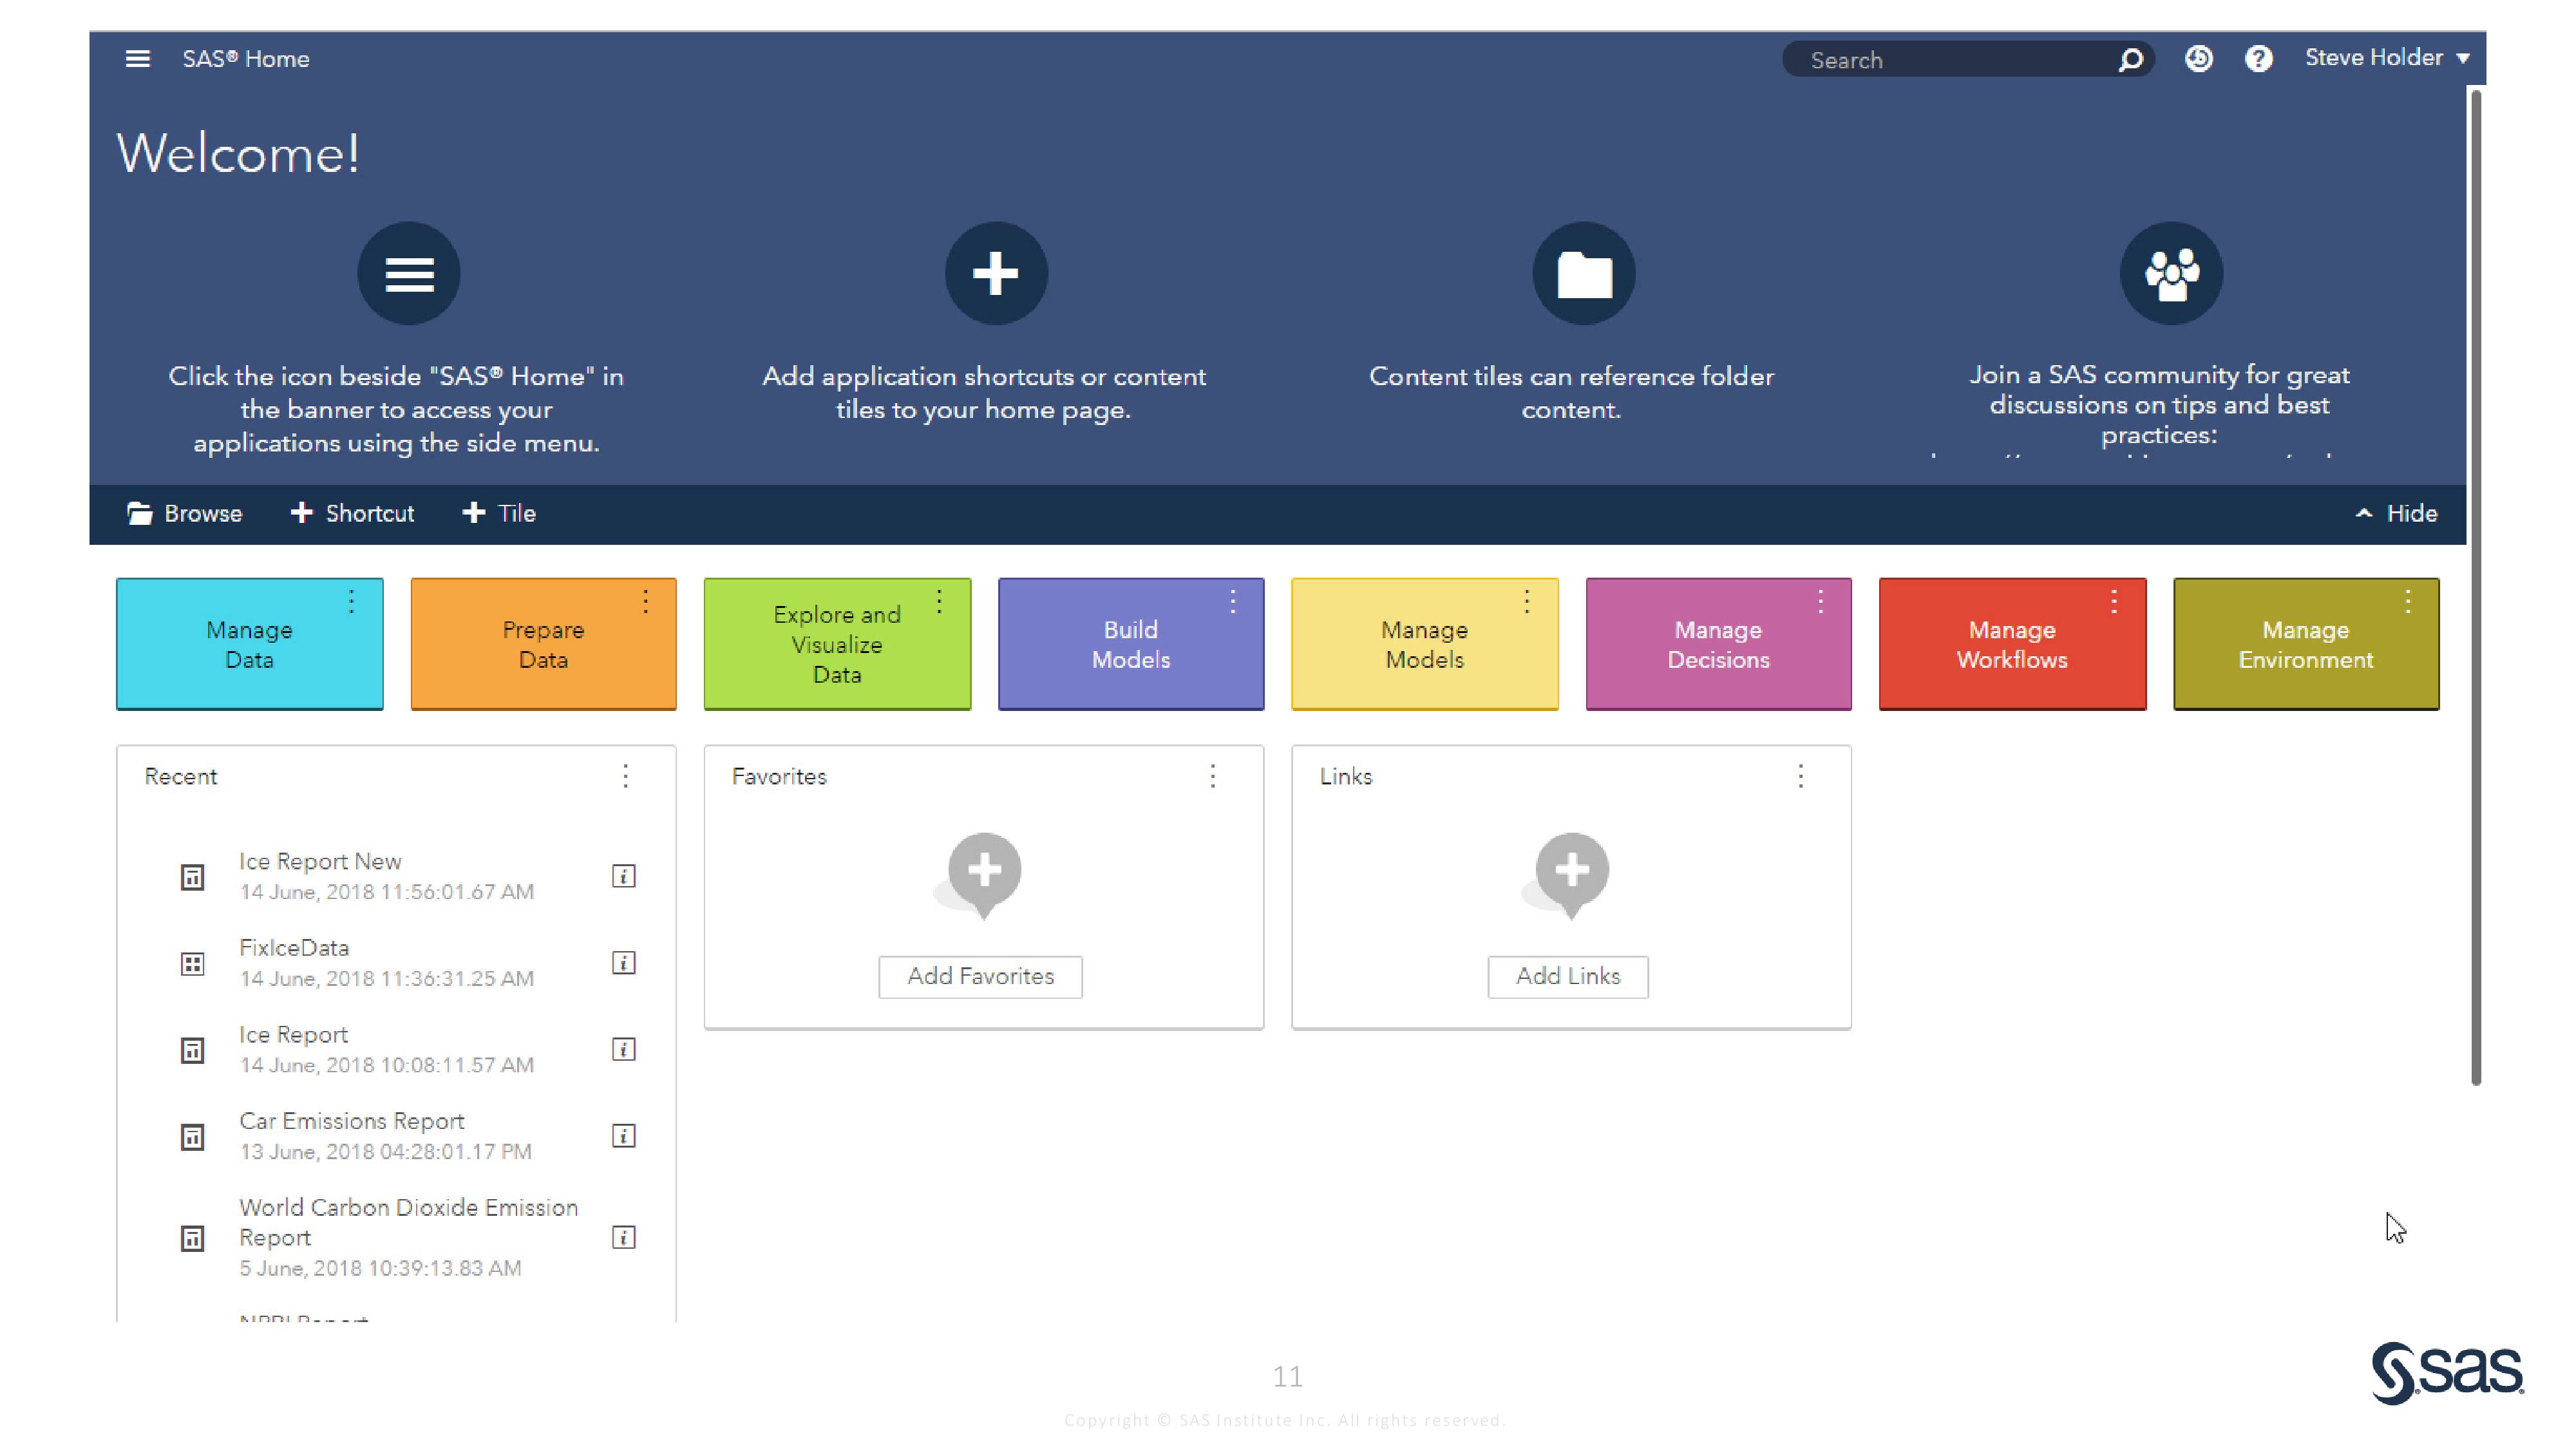Open the Manage Workflows tile

click(2012, 644)
